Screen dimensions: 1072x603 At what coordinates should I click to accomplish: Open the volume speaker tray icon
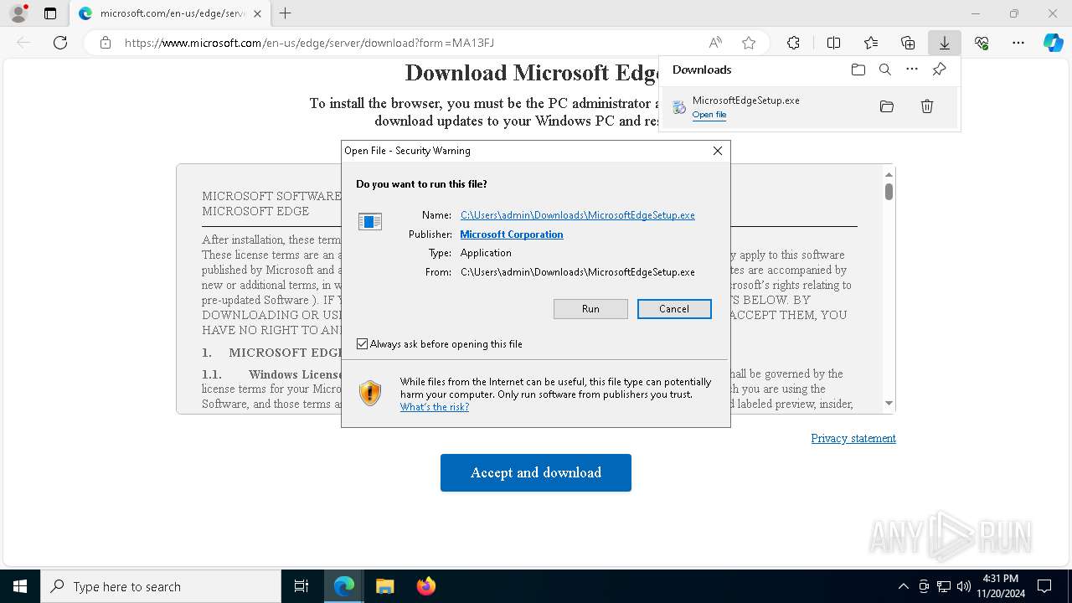point(964,586)
